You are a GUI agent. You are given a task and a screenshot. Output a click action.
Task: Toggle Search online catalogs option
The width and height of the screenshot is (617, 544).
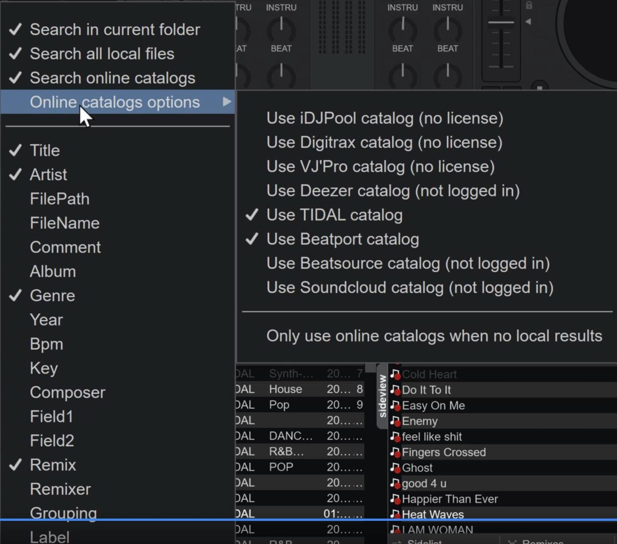[117, 78]
